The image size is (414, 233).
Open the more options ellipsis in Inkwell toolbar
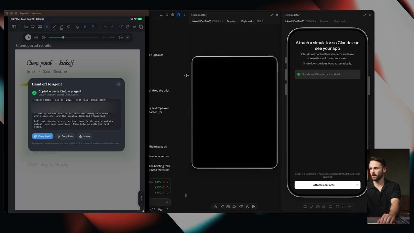[127, 27]
